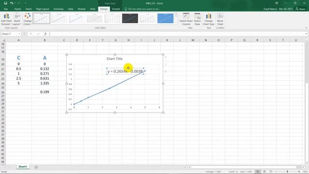Click the Ribbon Display Options icon
The height and width of the screenshot is (174, 309).
(277, 3)
